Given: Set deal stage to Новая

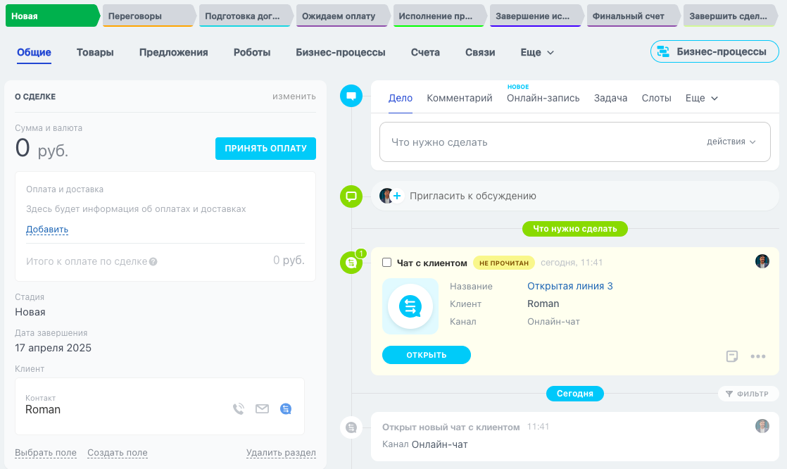Looking at the screenshot, I should pyautogui.click(x=52, y=15).
